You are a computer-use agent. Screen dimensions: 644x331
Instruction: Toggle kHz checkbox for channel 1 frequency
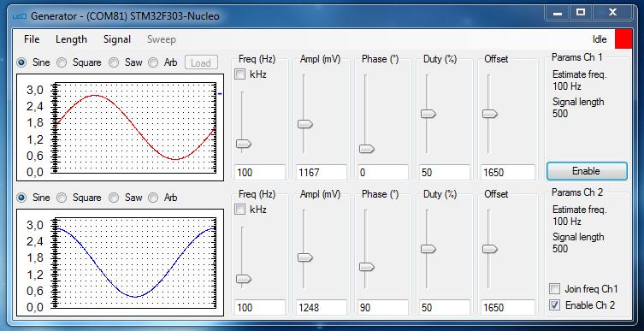239,74
